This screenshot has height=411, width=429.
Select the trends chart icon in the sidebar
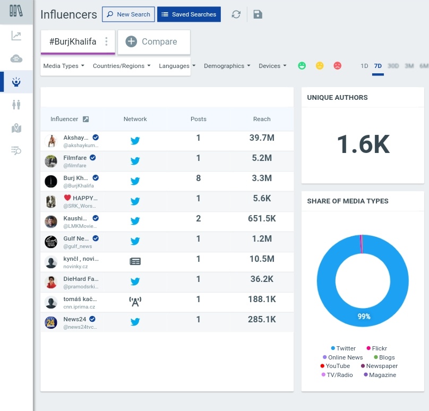click(16, 36)
